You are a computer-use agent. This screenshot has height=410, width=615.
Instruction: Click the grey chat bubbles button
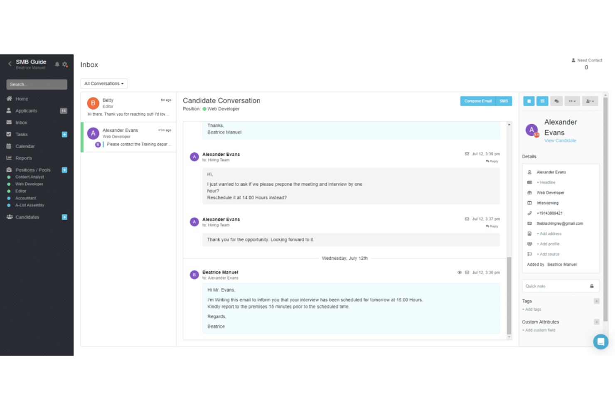point(556,101)
